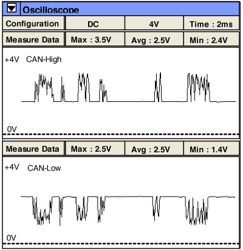Click the CAN-High waveform trace
Image resolution: width=243 pixels, height=250 pixels.
click(x=128, y=87)
